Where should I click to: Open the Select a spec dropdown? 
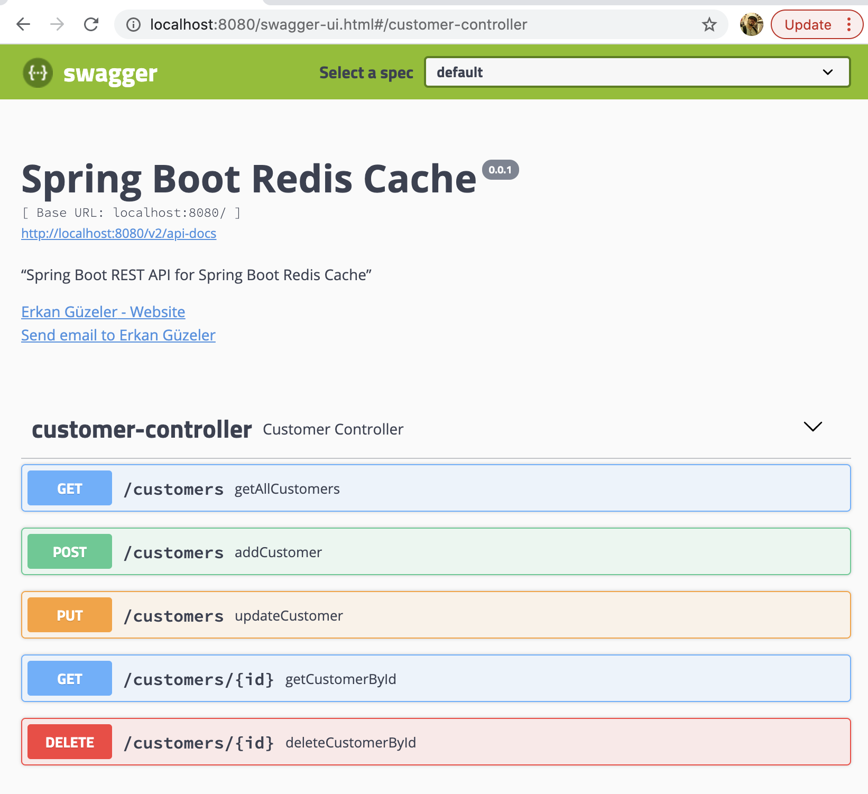pos(637,72)
